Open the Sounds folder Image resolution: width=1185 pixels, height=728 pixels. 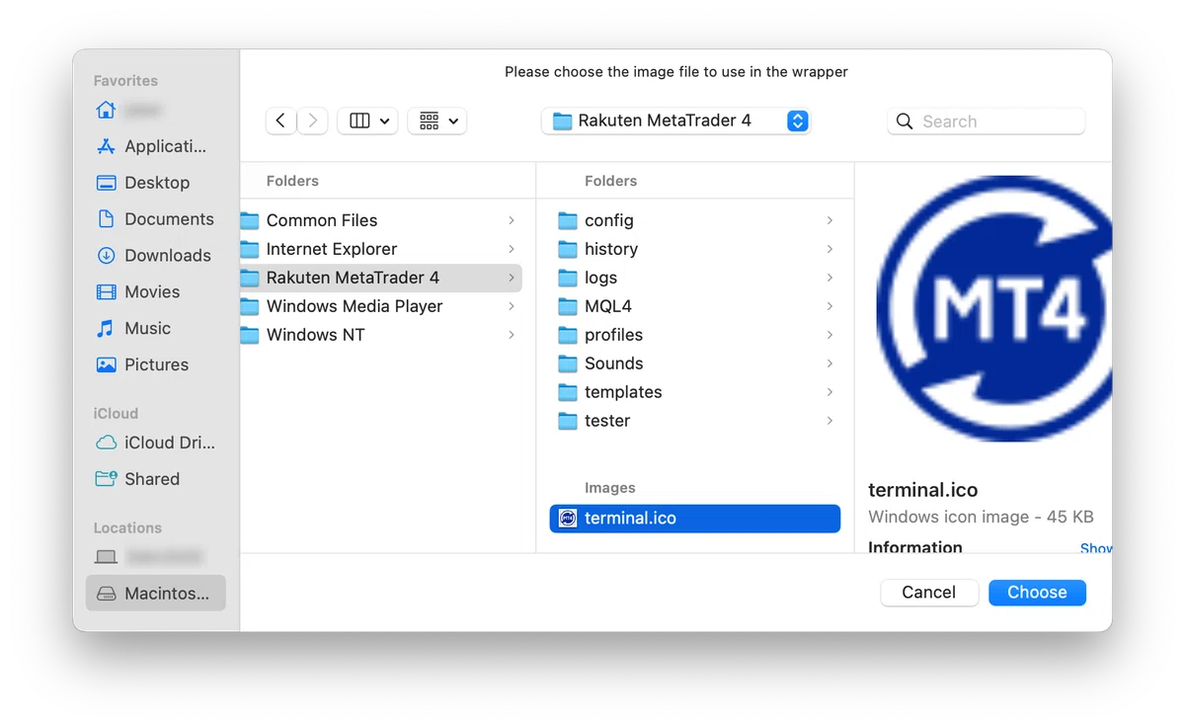[x=695, y=364]
